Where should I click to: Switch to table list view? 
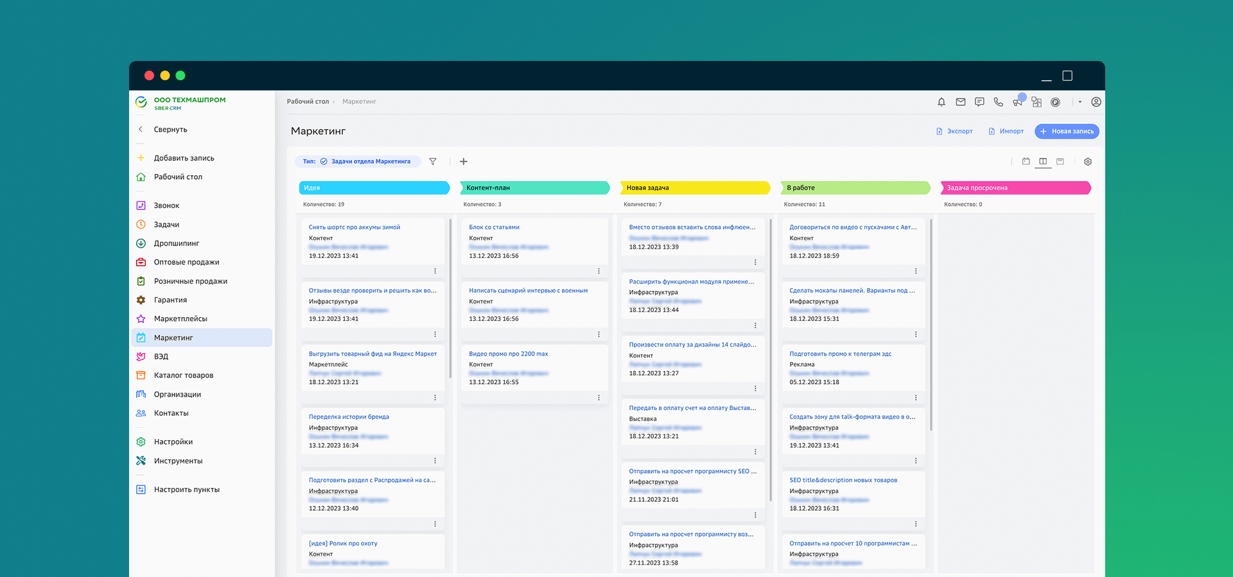coord(1060,162)
